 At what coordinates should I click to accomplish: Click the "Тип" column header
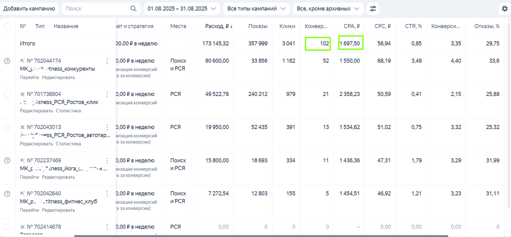[x=40, y=26]
